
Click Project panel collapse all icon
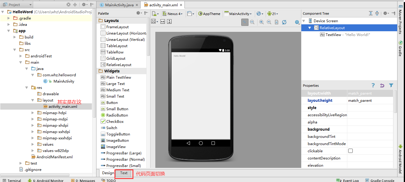75,5
